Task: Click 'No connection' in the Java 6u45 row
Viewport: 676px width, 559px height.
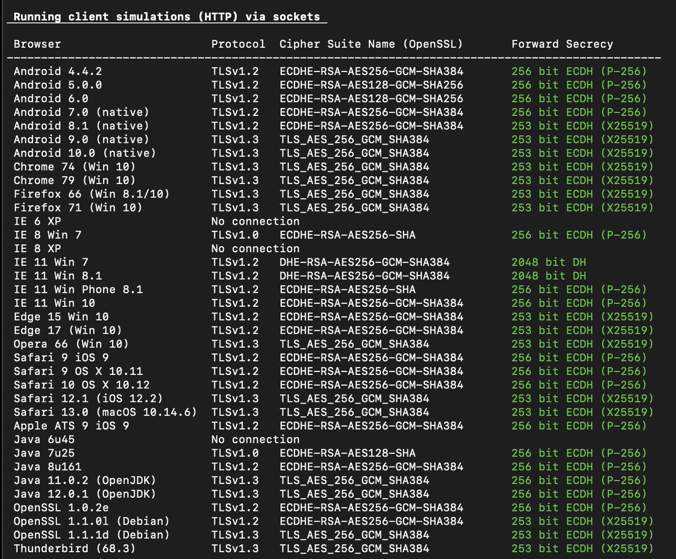Action: (x=255, y=439)
